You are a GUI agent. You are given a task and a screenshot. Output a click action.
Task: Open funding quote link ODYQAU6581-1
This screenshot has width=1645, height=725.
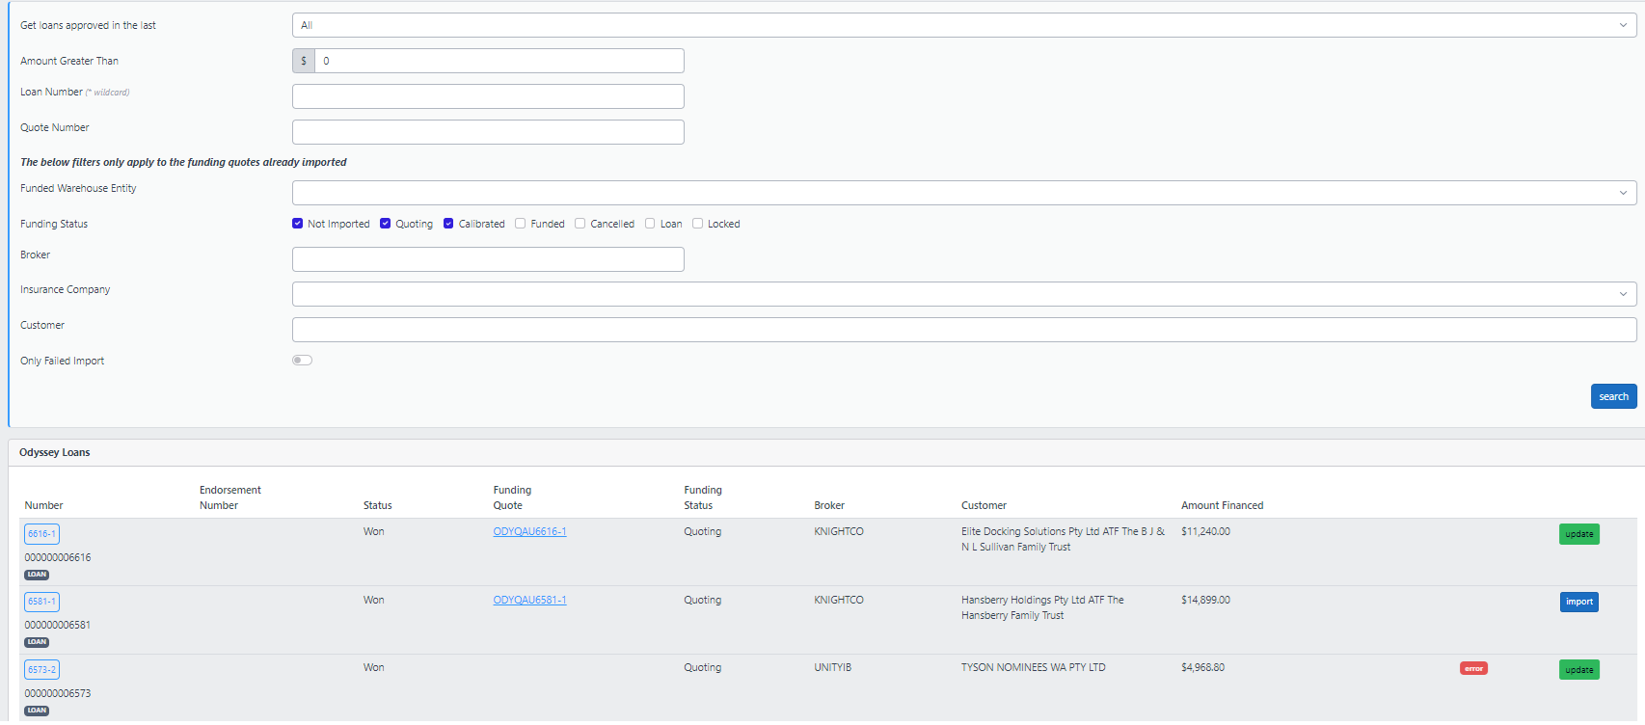(x=529, y=600)
